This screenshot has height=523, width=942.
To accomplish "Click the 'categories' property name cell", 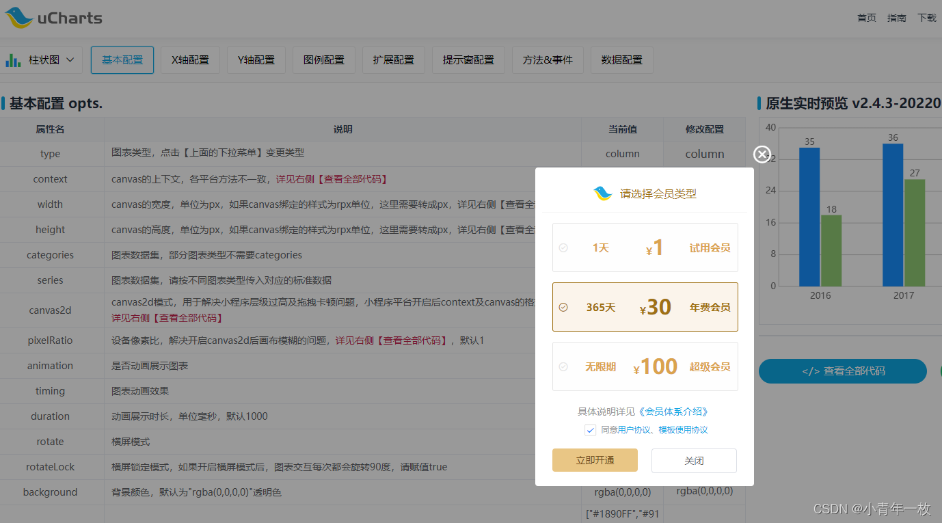I will point(50,255).
